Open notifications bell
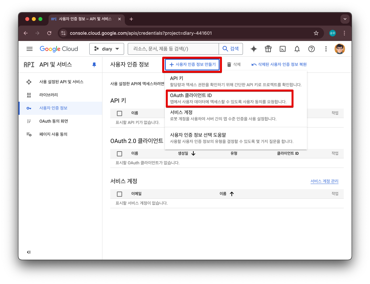This screenshot has width=370, height=284. [297, 49]
